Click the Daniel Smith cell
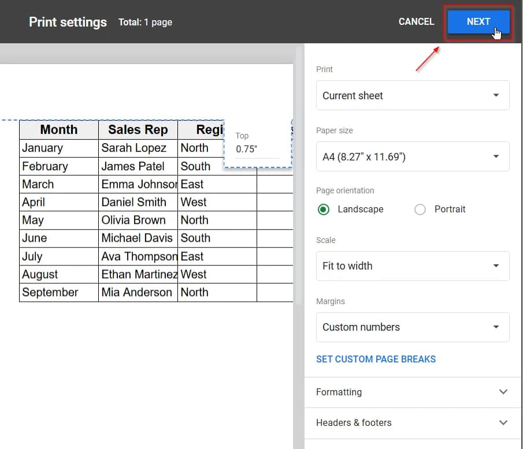This screenshot has width=523, height=449. pyautogui.click(x=138, y=202)
